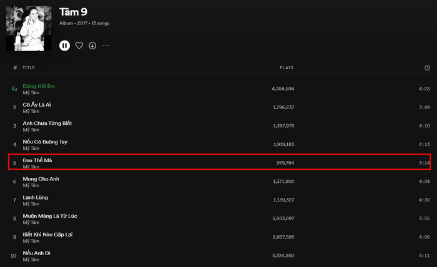Viewport: 437px width, 267px height.
Task: Pause the album playback
Action: point(64,46)
